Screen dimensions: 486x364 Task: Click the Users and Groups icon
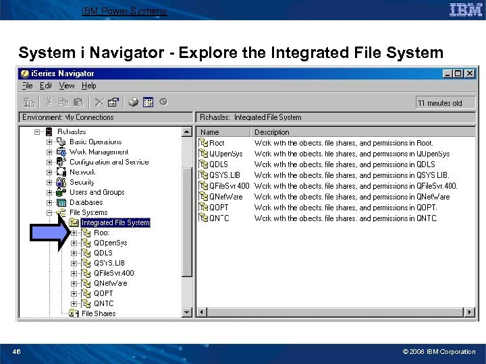point(61,193)
